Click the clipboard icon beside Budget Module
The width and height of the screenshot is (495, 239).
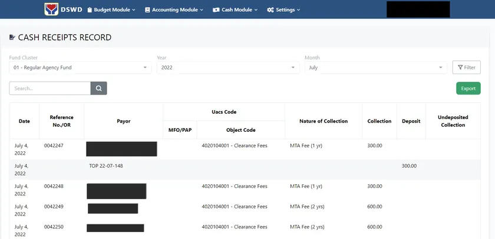[90, 10]
